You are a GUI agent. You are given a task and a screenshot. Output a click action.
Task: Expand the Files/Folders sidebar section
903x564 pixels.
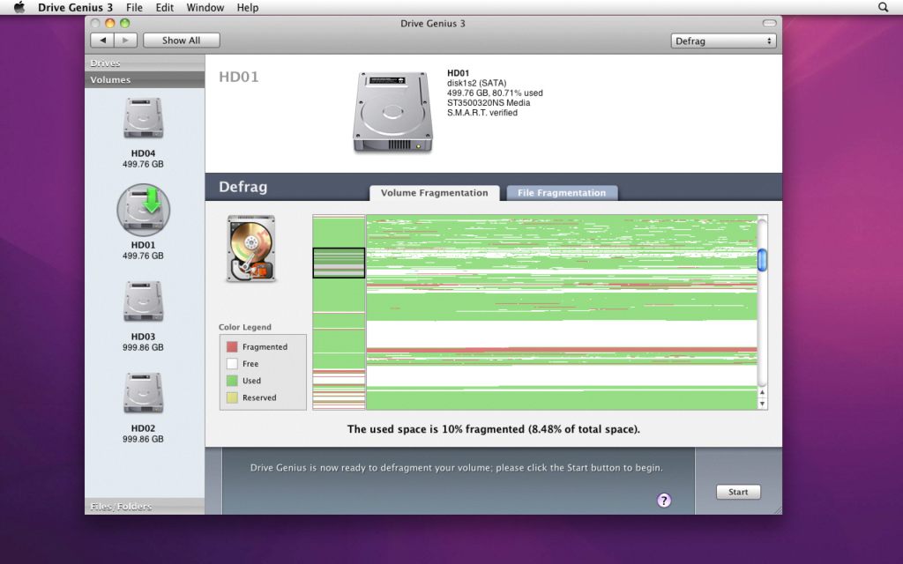click(145, 507)
